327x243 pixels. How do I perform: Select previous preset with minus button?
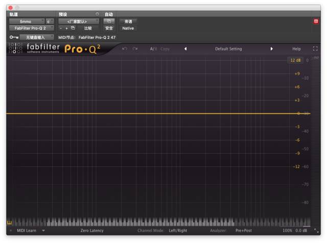point(61,28)
